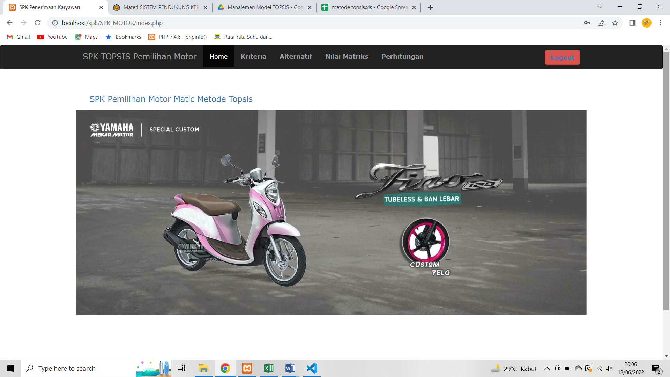Open the tab search chevron dropdown

tap(600, 7)
